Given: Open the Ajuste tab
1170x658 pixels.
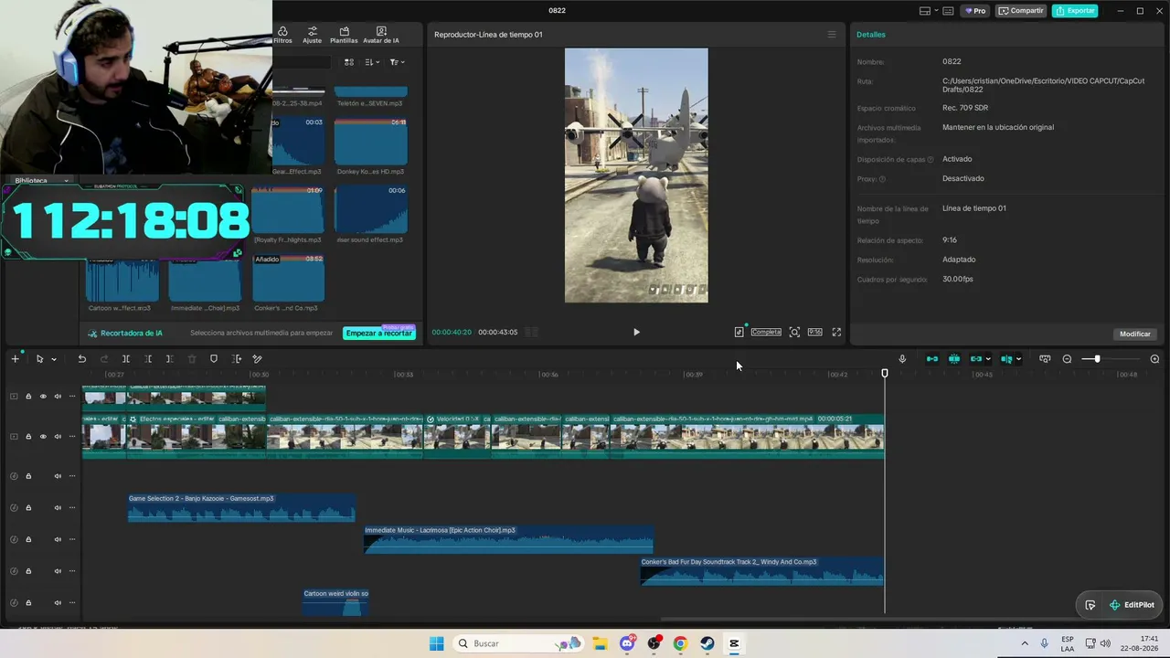Looking at the screenshot, I should coord(313,35).
